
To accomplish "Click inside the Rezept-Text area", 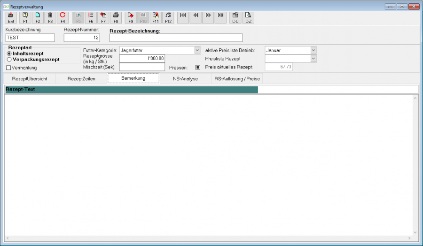I will [x=209, y=165].
